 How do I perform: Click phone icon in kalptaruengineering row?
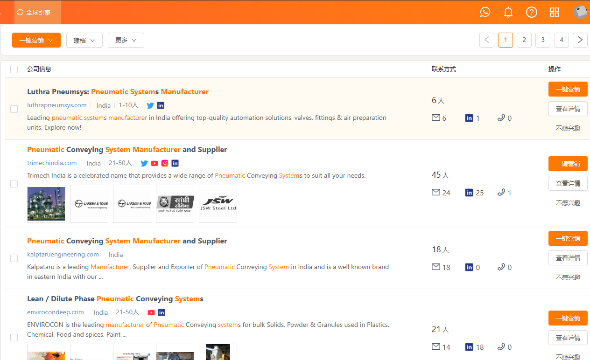point(501,267)
